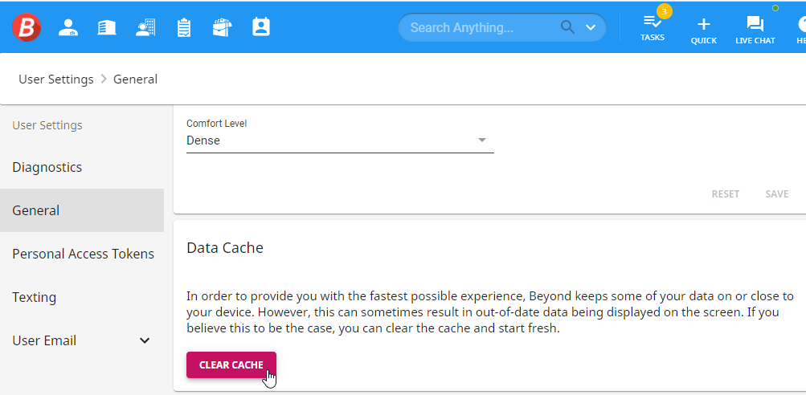Open the clipboard checklist icon
806x395 pixels.
click(184, 27)
